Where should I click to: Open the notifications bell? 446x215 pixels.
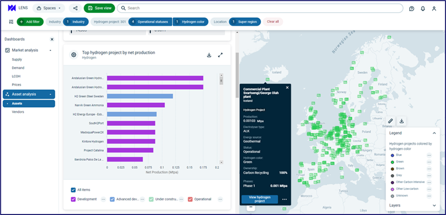point(423,8)
